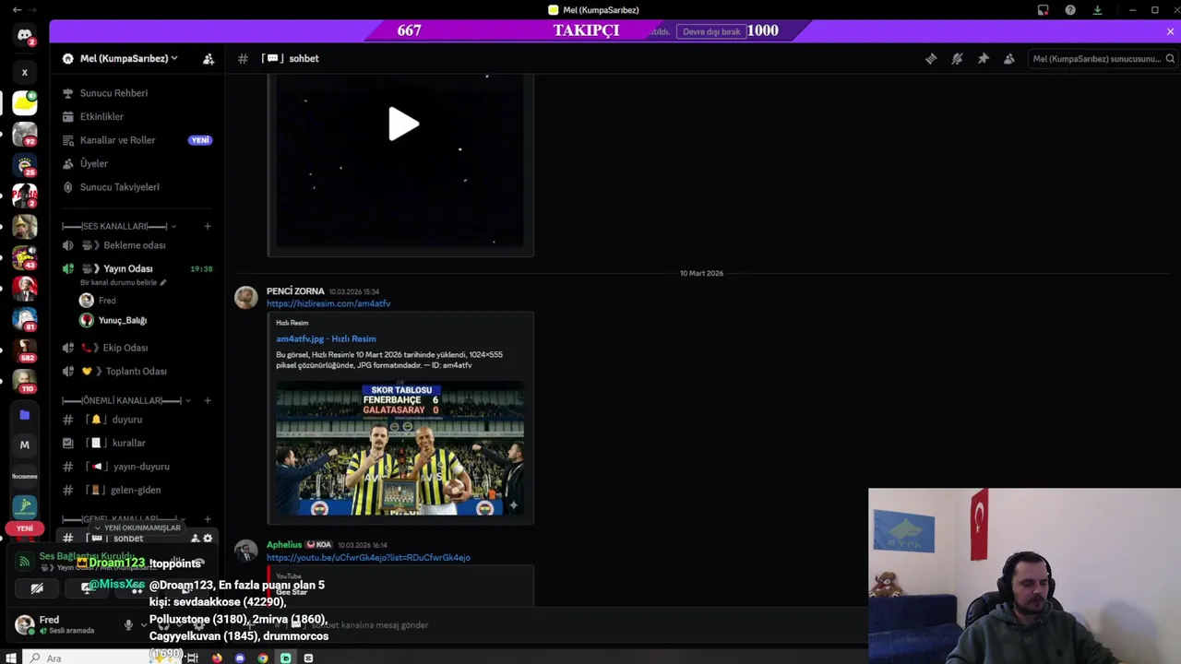Toggle camera in voice connection panel

click(x=37, y=588)
